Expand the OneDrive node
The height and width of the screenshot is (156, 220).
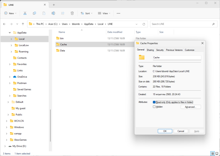[10, 77]
